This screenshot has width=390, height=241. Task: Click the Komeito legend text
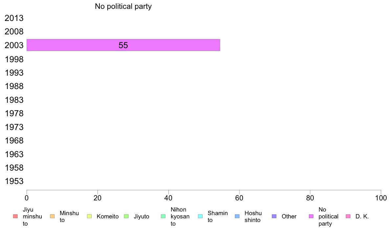point(108,216)
